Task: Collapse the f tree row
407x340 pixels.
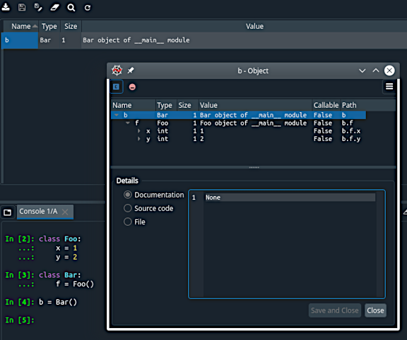Action: [128, 123]
